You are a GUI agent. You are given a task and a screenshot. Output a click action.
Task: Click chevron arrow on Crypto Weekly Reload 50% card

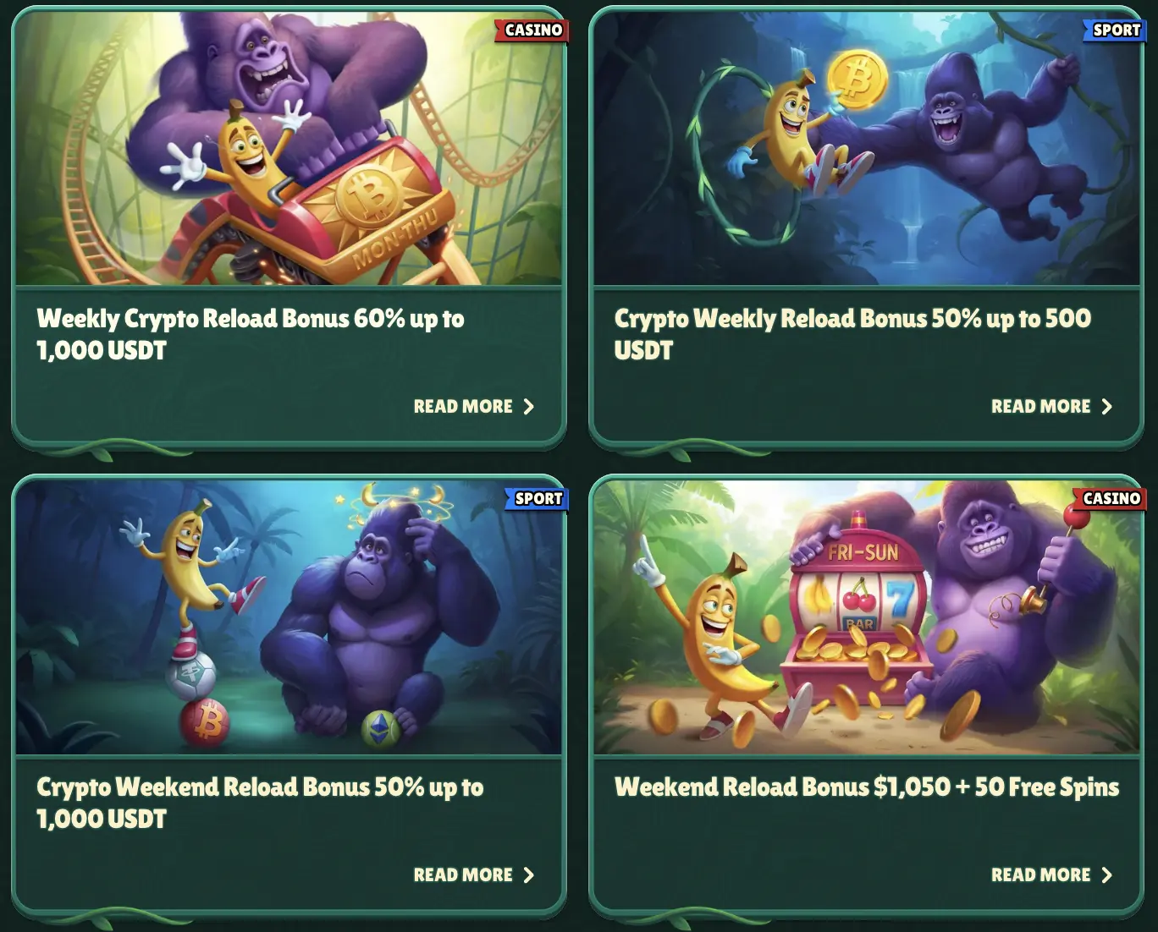coord(1106,407)
